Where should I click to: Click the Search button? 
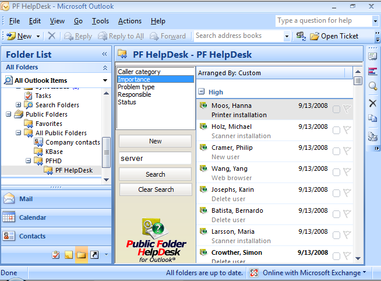pyautogui.click(x=156, y=174)
